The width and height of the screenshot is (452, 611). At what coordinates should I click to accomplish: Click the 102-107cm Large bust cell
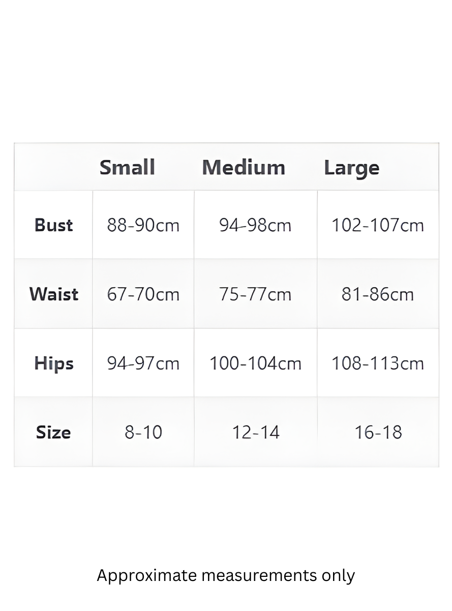(378, 225)
